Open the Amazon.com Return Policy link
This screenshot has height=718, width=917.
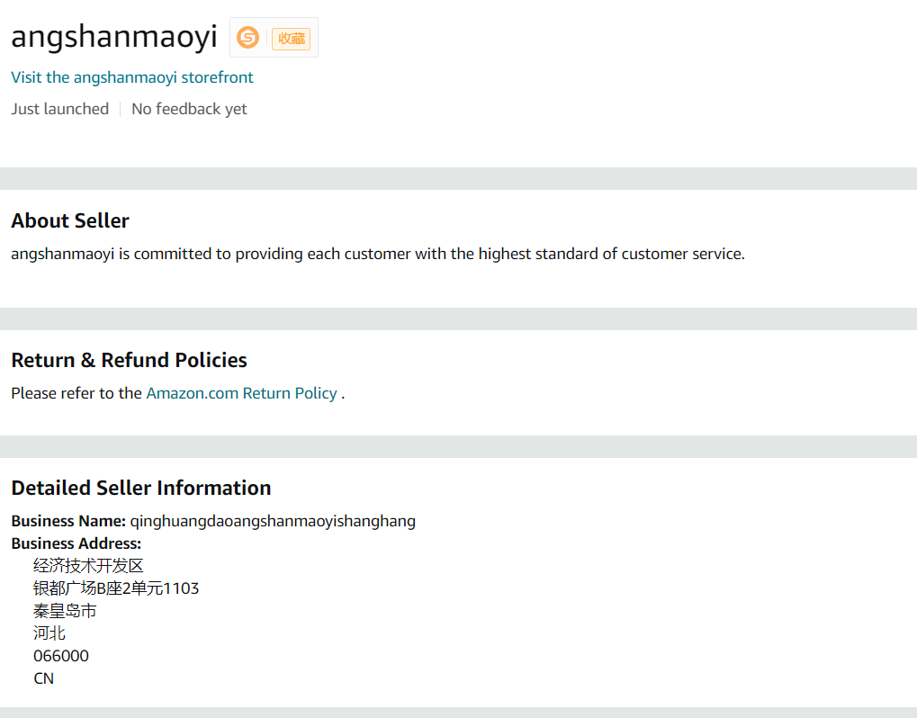click(x=241, y=393)
